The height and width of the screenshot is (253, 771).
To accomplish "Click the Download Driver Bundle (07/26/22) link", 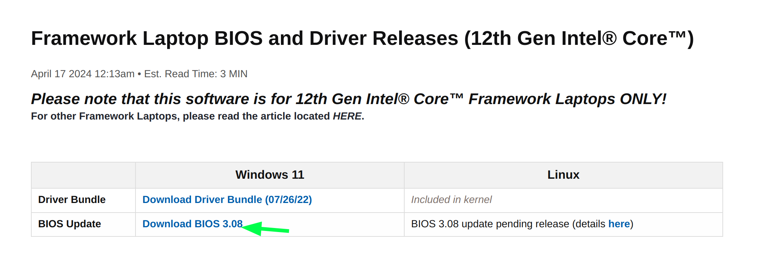I will click(x=227, y=200).
